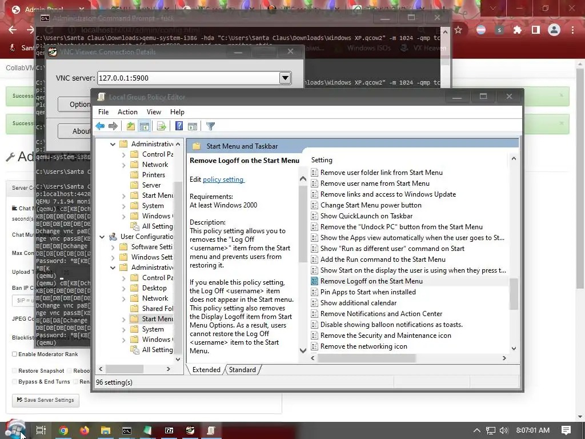
Task: Select 'Show QuickLaunch on Taskbar' setting
Action: pyautogui.click(x=366, y=215)
